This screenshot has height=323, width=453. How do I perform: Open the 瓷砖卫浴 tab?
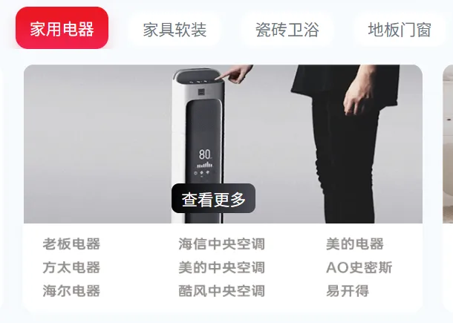(x=287, y=30)
